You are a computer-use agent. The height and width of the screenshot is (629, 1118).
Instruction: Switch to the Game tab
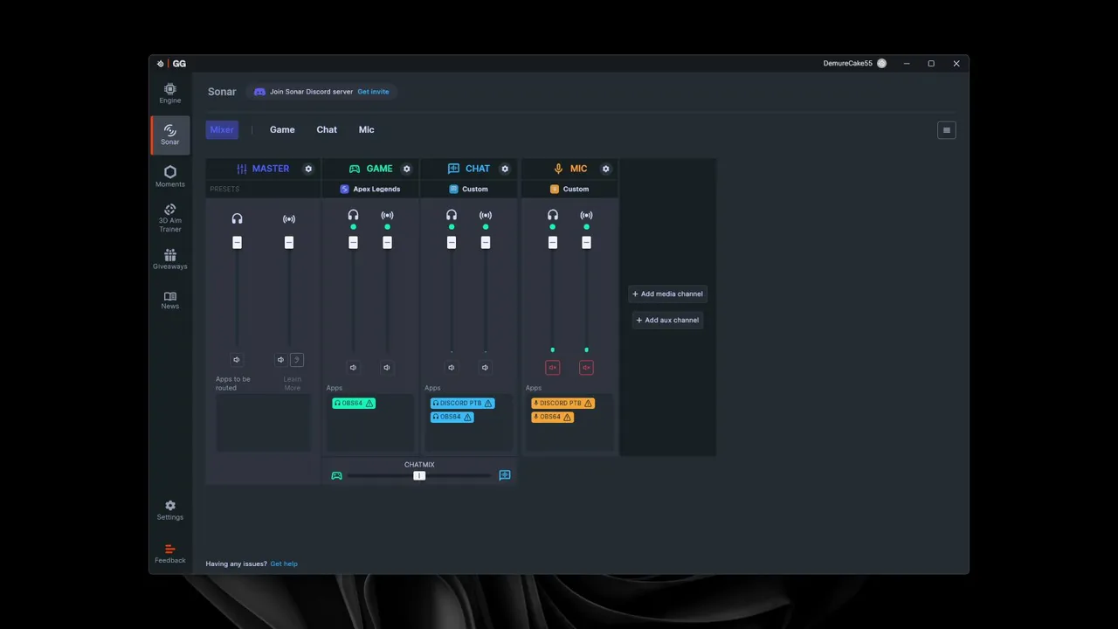[x=282, y=130]
